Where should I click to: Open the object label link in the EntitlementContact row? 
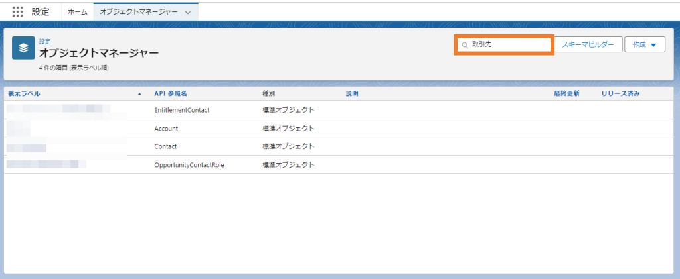[x=58, y=109]
